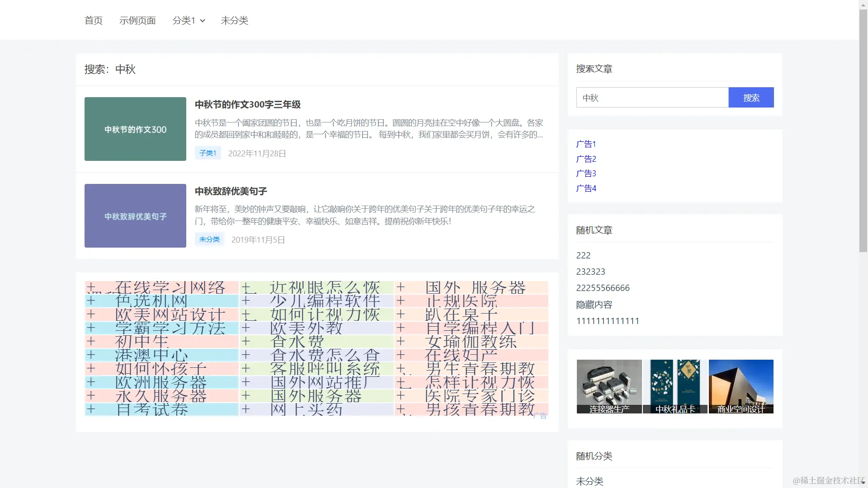Click ad keyword 国外网站推广
Viewport: 868px width, 488px height.
(317, 382)
